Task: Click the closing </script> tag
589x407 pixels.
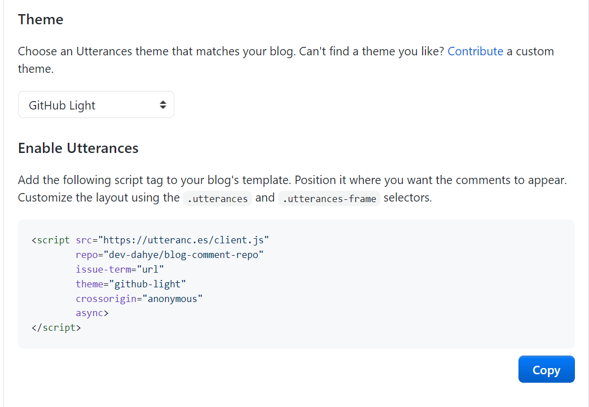Action: tap(56, 327)
